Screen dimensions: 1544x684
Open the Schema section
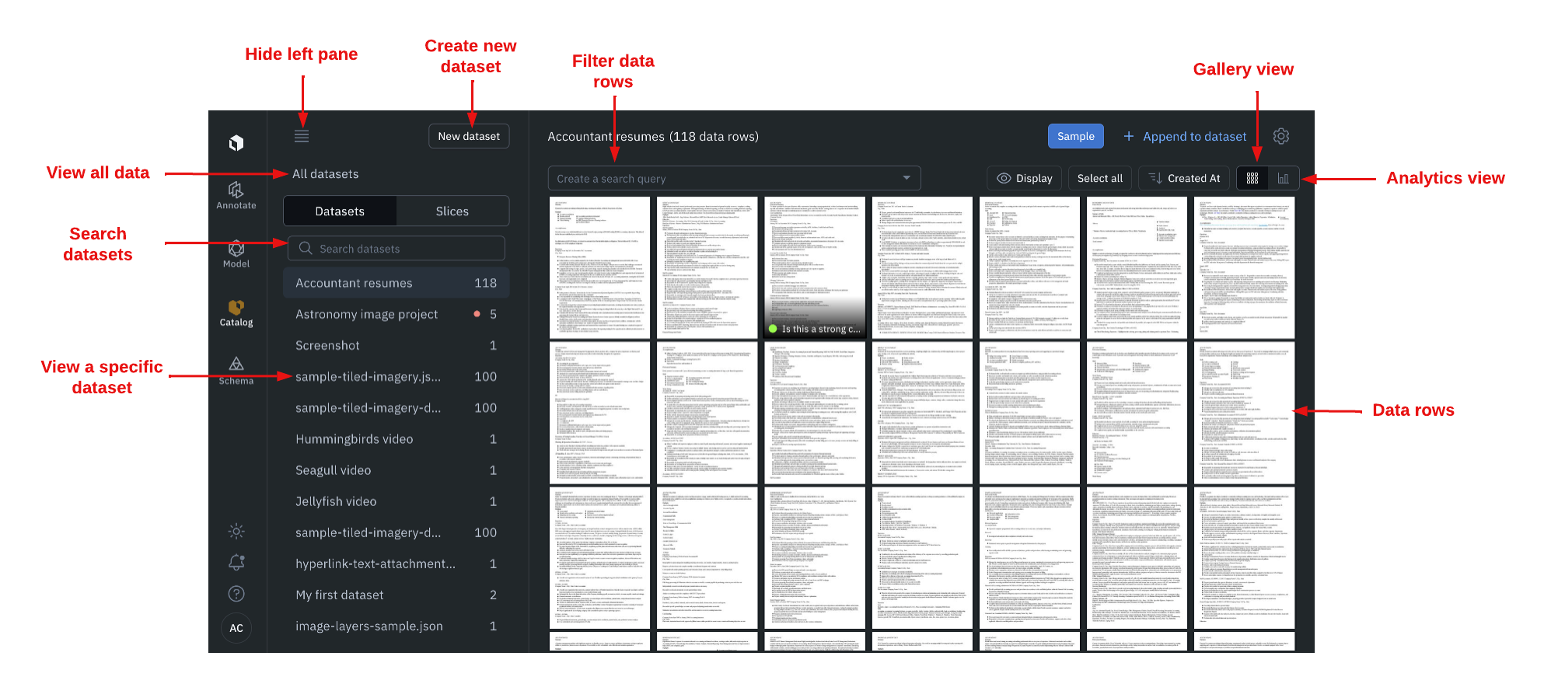[x=236, y=371]
